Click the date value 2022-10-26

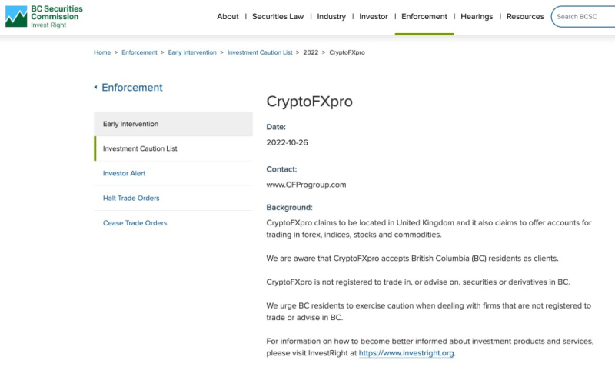(287, 142)
